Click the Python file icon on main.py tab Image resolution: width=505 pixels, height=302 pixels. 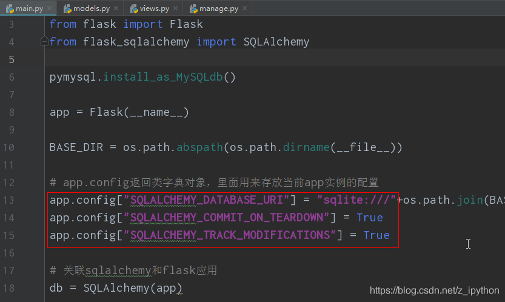click(x=10, y=8)
